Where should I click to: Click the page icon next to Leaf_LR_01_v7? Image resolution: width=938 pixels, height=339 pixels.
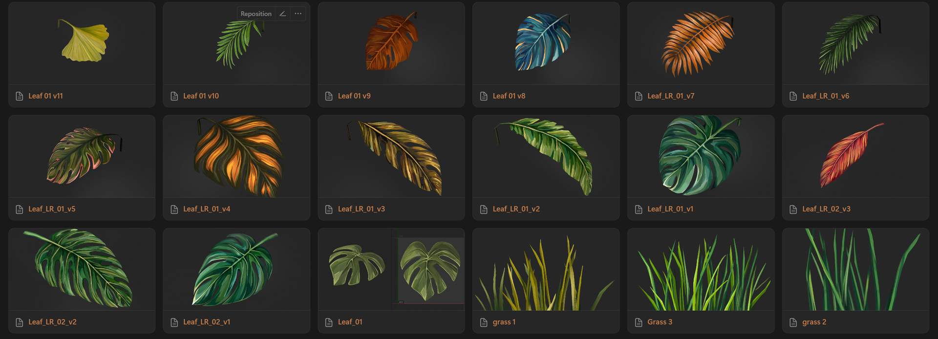click(x=639, y=96)
